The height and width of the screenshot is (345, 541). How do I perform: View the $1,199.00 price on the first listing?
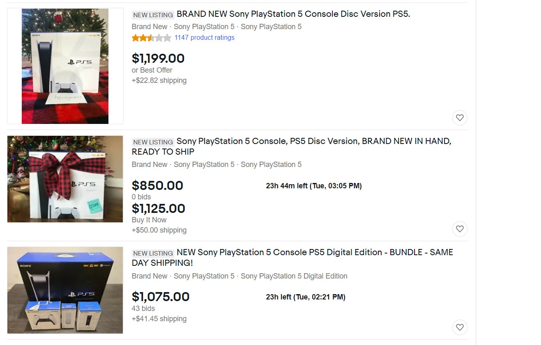[x=158, y=58]
